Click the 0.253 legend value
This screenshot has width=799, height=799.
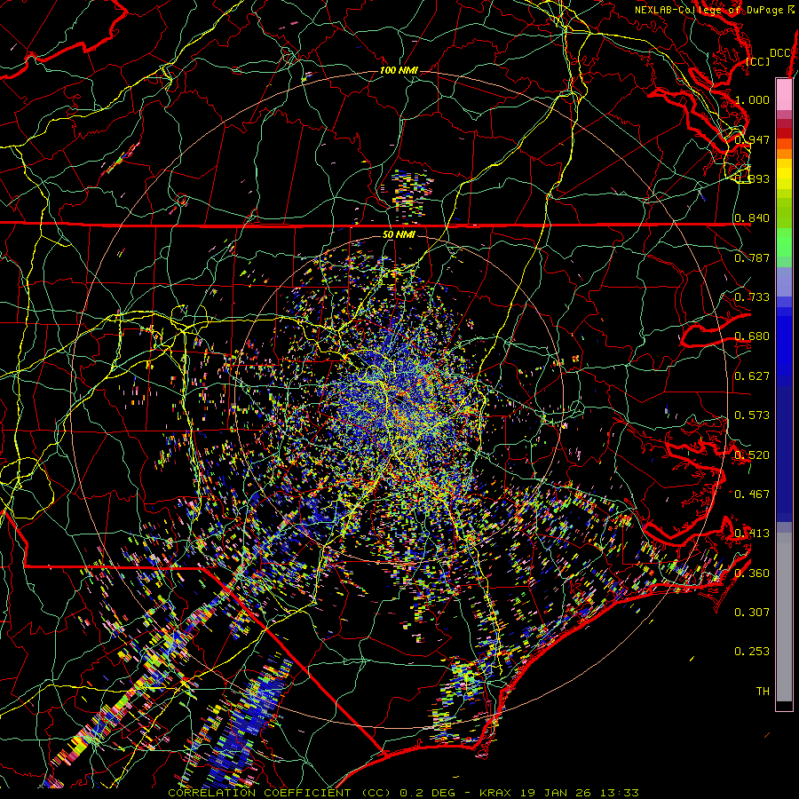click(x=752, y=652)
